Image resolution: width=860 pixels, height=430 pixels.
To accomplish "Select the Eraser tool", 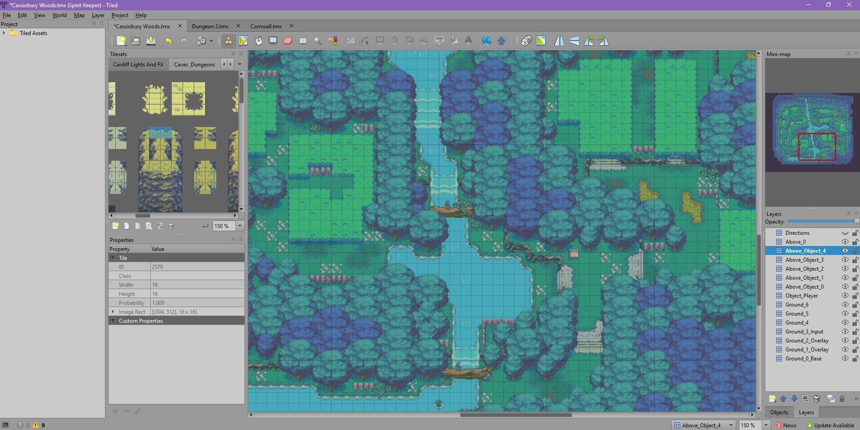I will (x=288, y=41).
